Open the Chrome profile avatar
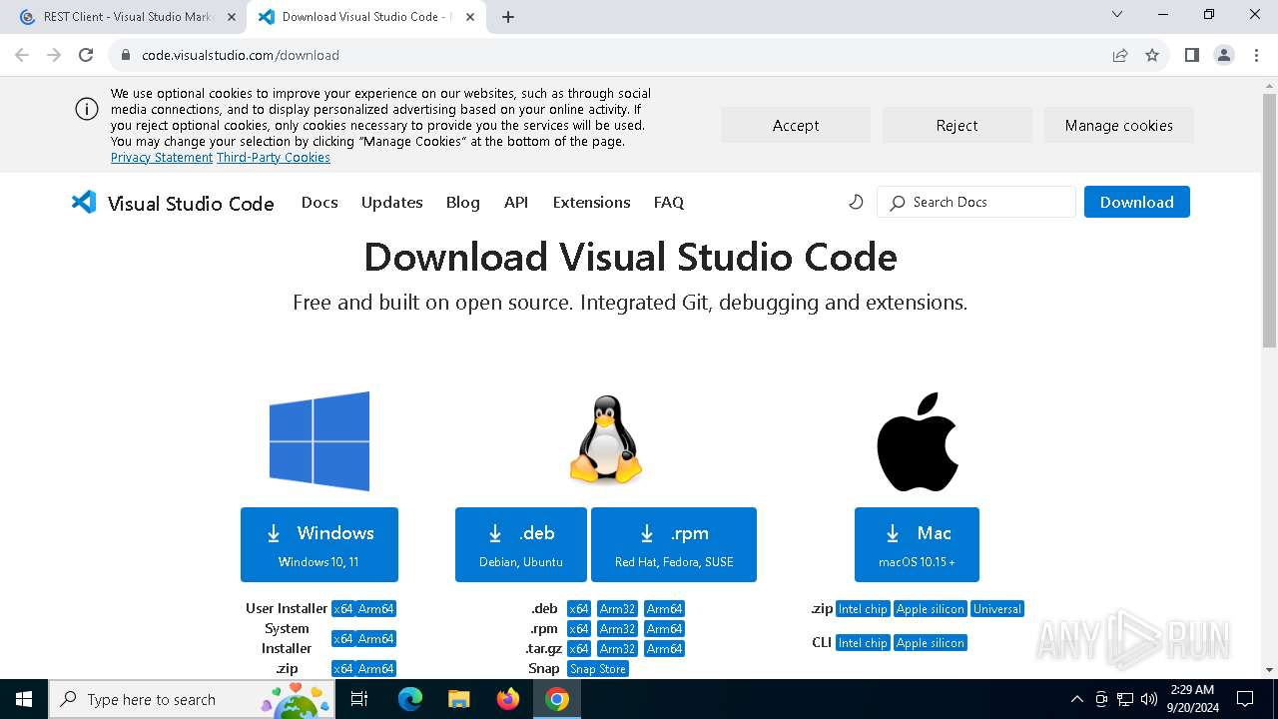Screen dimensions: 1278x719 pyautogui.click(x=1224, y=55)
